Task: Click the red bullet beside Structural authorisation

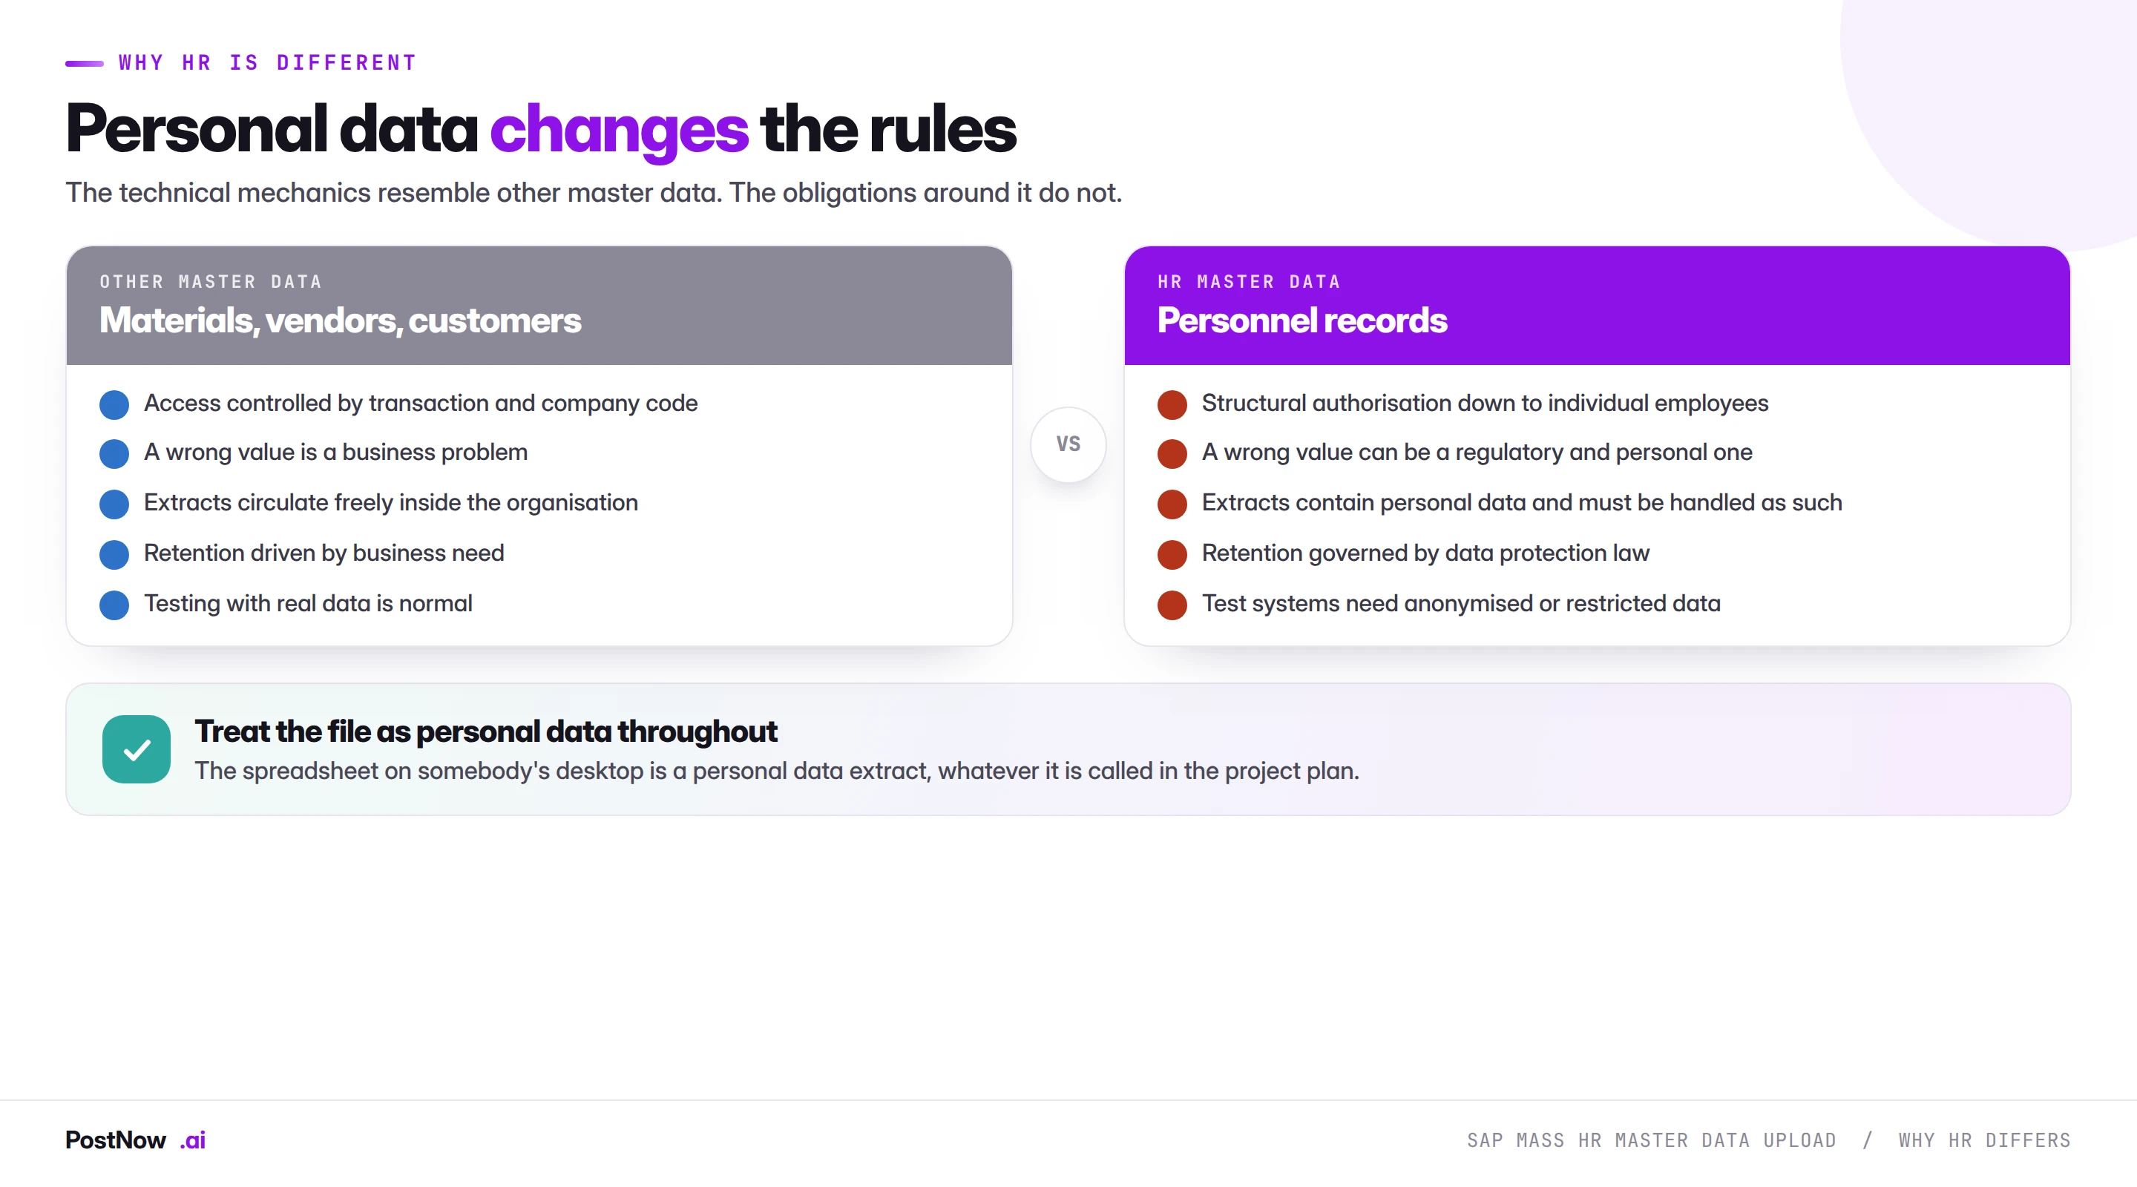Action: point(1172,404)
